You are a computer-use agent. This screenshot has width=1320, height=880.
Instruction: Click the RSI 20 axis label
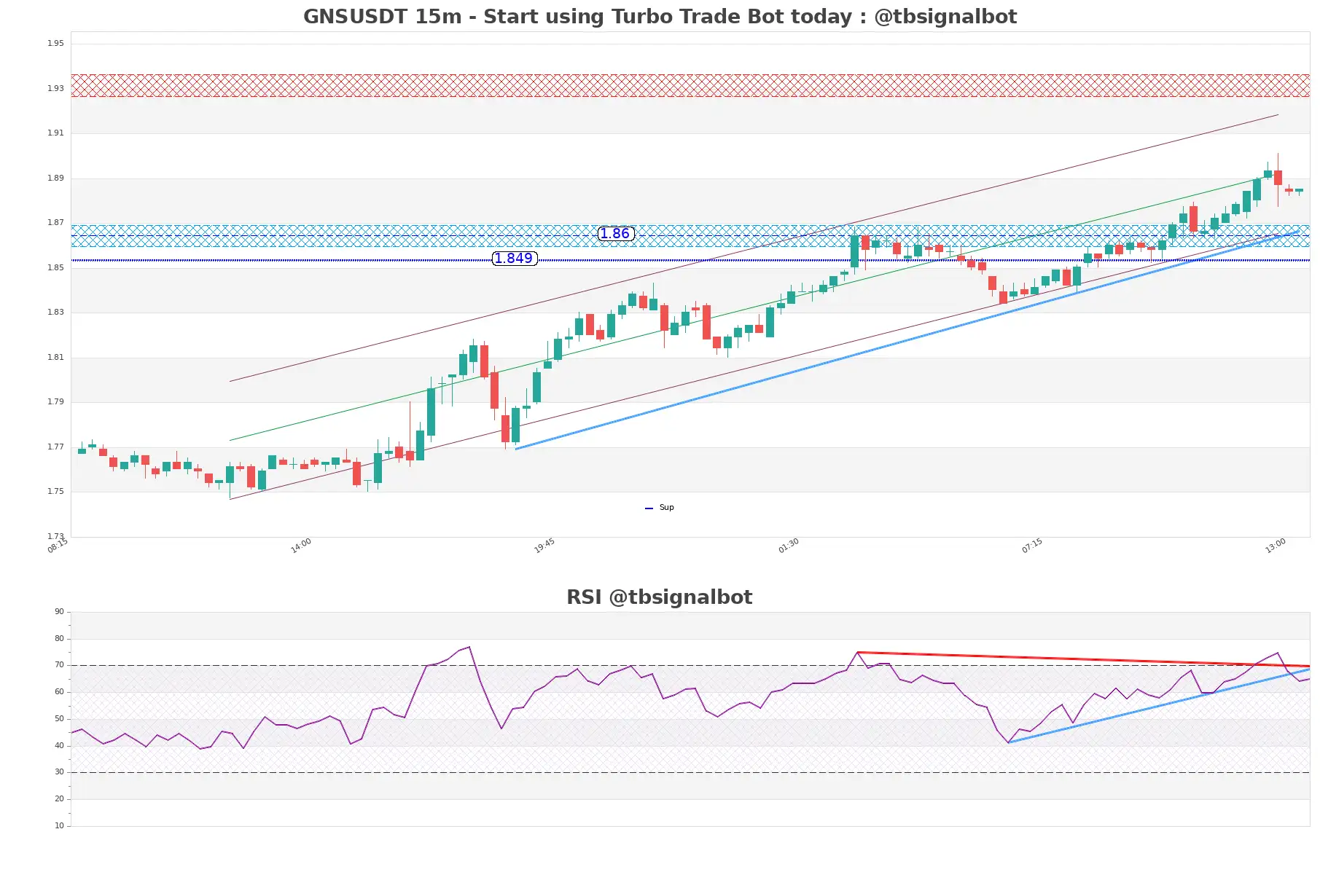click(59, 799)
